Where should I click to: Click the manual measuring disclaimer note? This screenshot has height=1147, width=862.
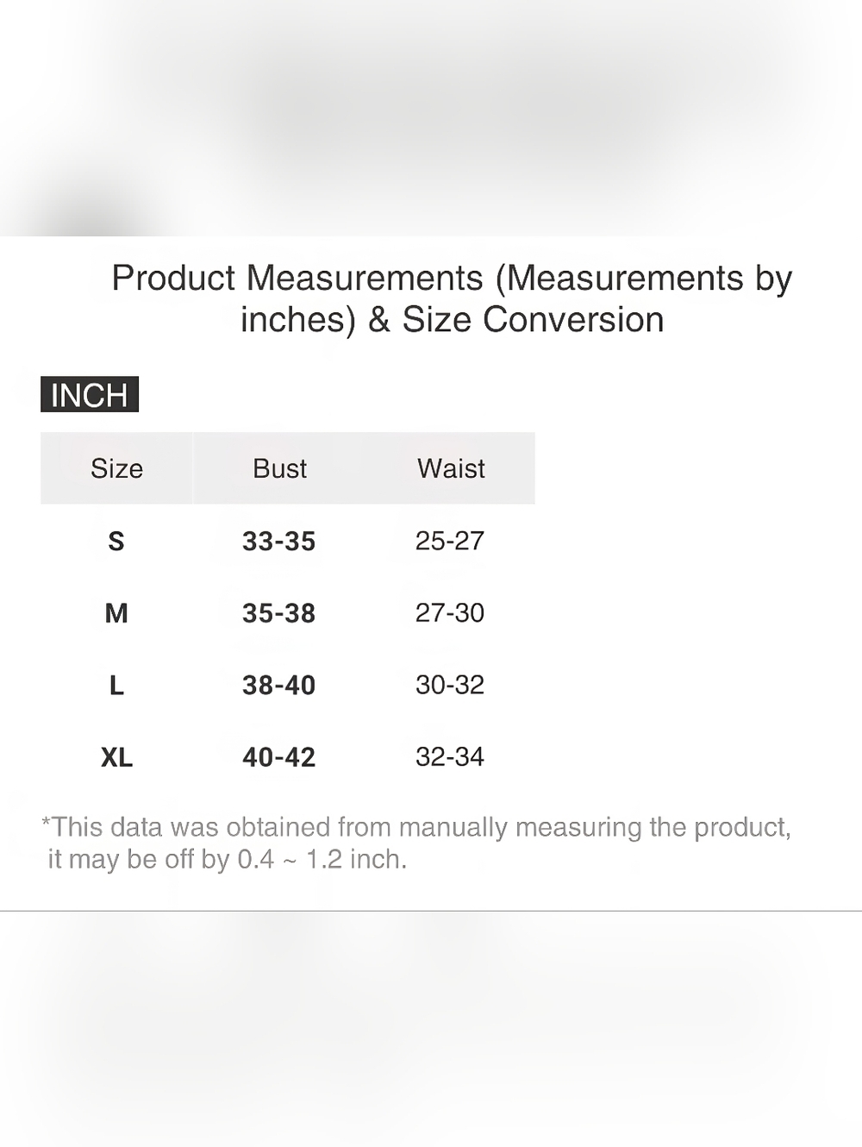(416, 843)
